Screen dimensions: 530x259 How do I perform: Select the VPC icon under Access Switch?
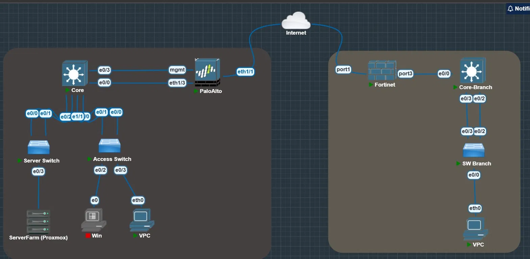(x=142, y=220)
